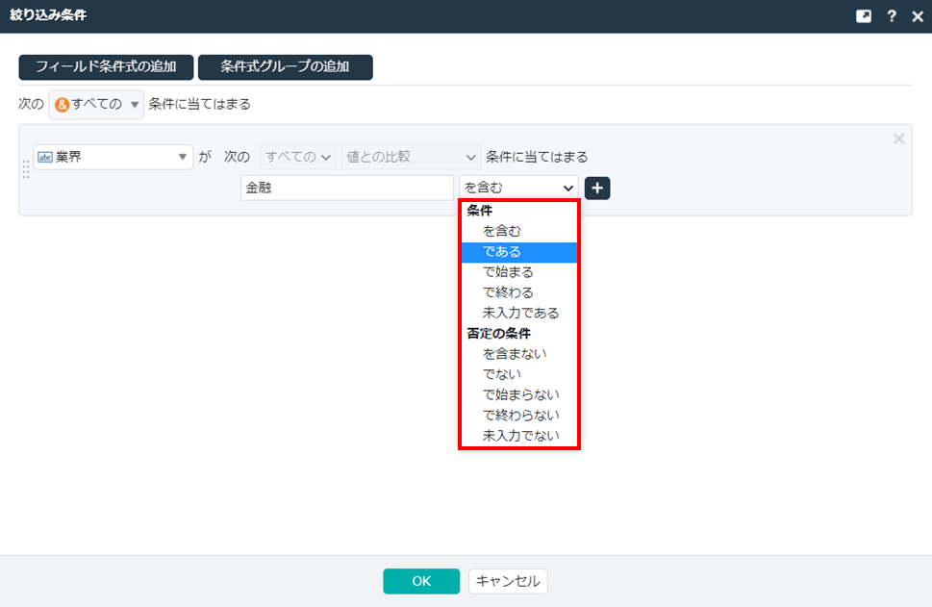
Task: Grab the drag handle of the condition row
Action: (x=26, y=169)
